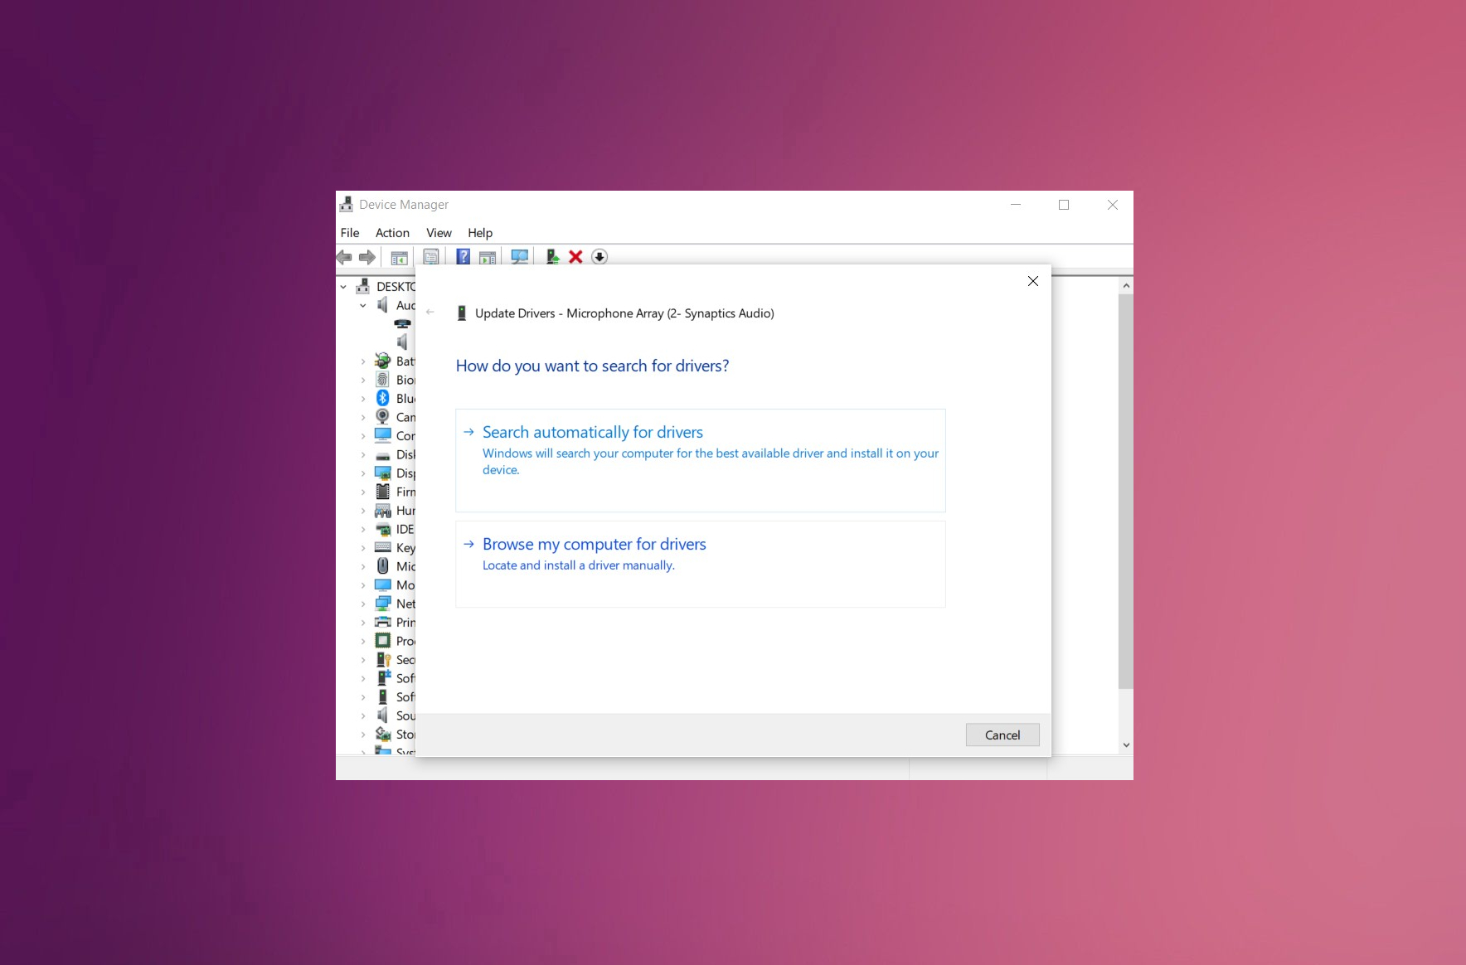Image resolution: width=1466 pixels, height=965 pixels.
Task: Click the scrollbar down arrow in Device Manager
Action: tap(1126, 745)
